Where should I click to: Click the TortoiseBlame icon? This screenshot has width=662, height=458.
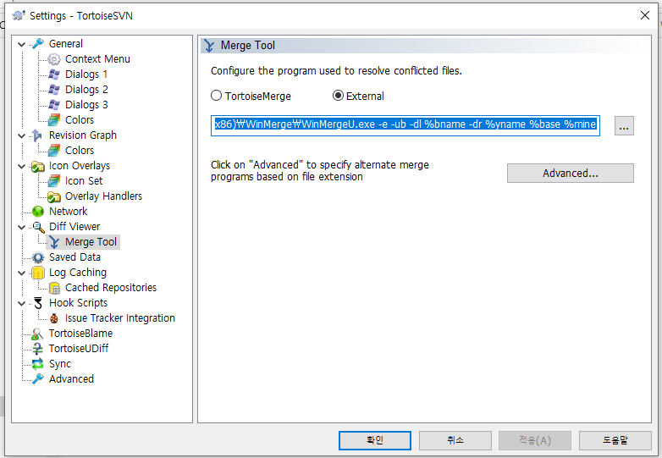38,334
